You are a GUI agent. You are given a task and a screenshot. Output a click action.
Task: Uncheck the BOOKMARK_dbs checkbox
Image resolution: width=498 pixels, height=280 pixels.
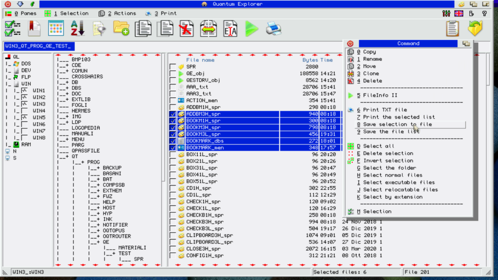(173, 141)
